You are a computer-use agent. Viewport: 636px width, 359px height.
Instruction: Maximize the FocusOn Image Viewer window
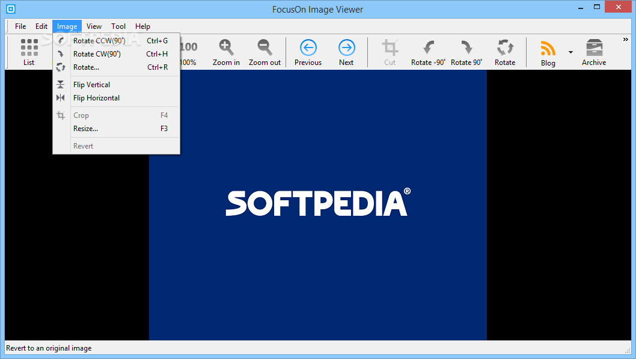597,7
